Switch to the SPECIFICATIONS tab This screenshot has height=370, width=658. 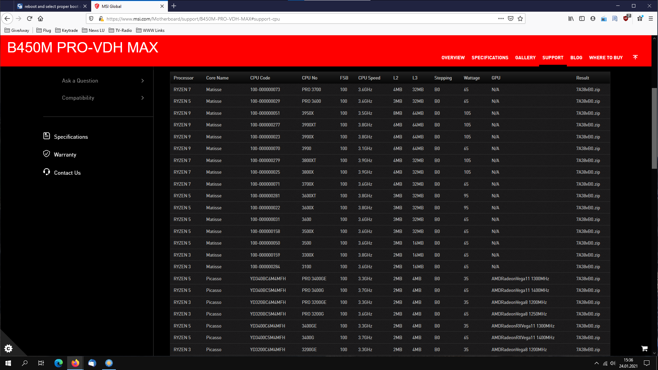(x=490, y=58)
